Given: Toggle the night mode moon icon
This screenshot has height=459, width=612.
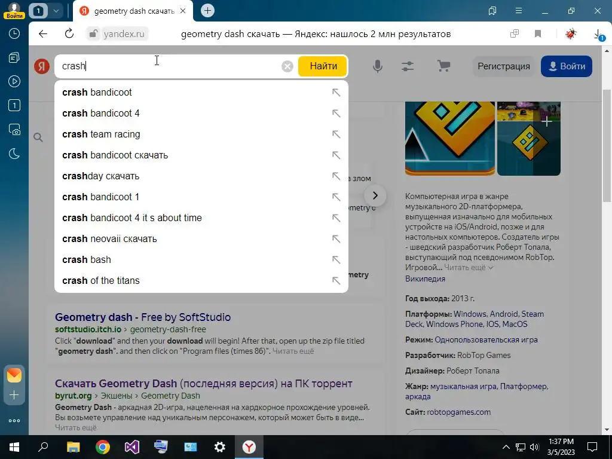Looking at the screenshot, I should pos(14,154).
